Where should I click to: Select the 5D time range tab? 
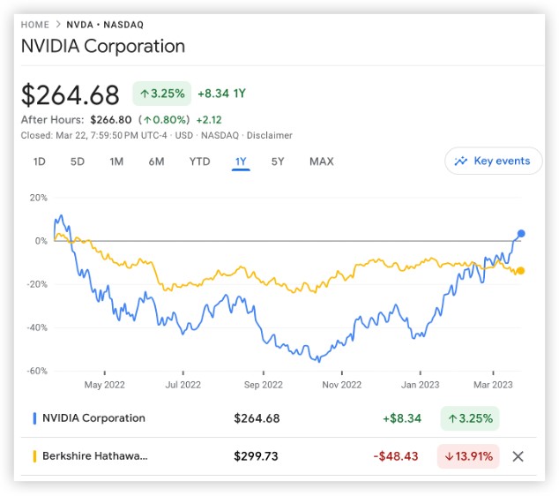click(x=78, y=162)
